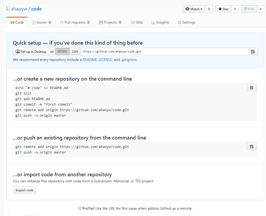This screenshot has height=216, width=266.
Task: Star the code repository
Action: 223,9
